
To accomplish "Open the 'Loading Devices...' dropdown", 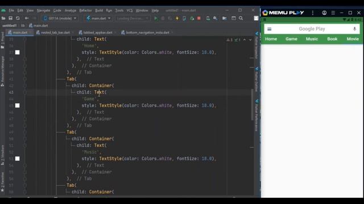I will 133,18.
